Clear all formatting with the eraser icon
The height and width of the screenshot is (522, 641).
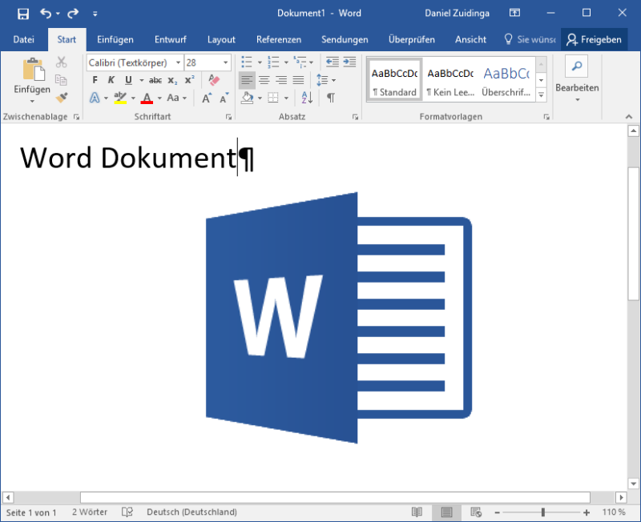pyautogui.click(x=213, y=79)
